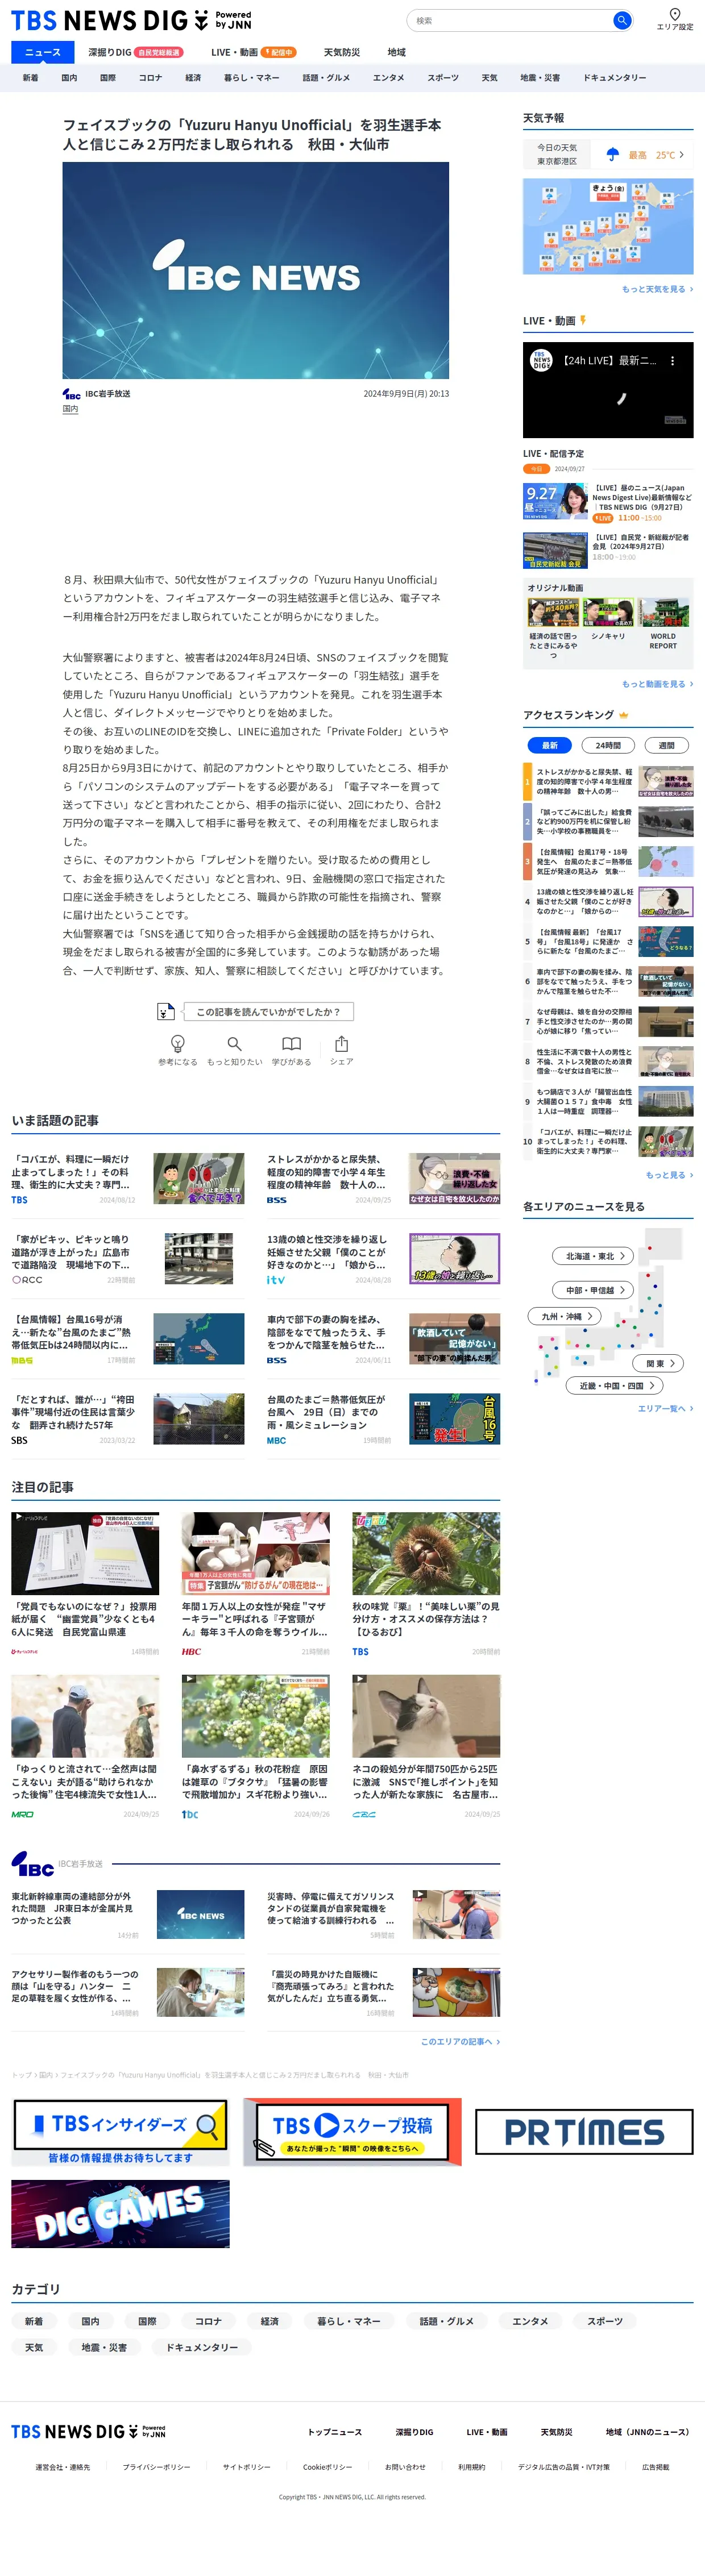705x2576 pixels.
Task: Click the もっと知りたい magnifier icon
Action: coord(234,1043)
